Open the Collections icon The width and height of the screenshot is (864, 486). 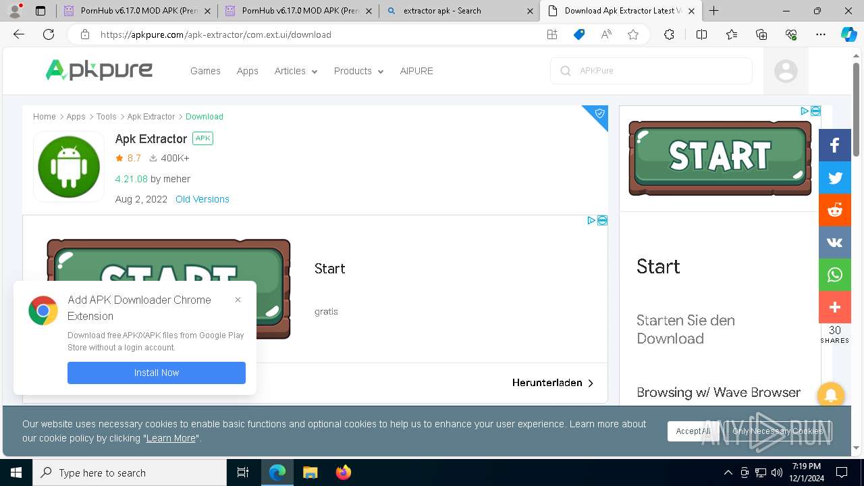coord(761,34)
